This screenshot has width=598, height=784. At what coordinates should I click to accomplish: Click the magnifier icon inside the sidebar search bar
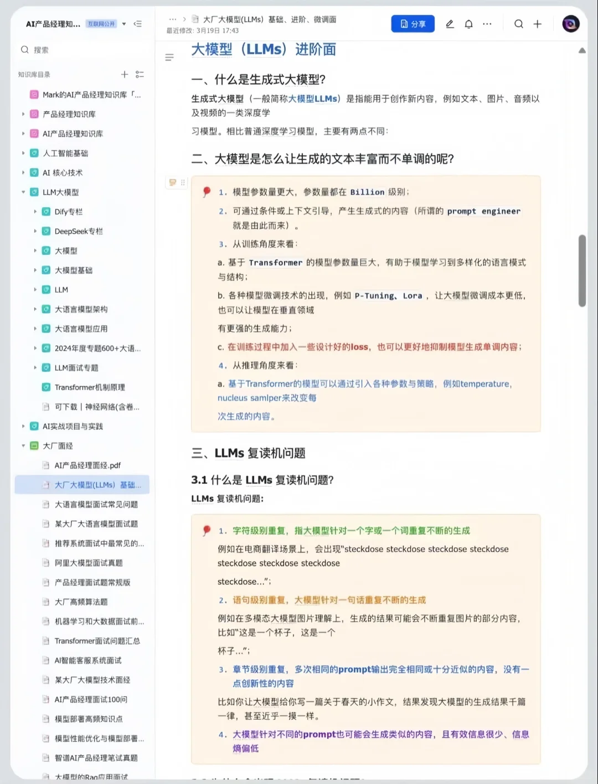pyautogui.click(x=25, y=49)
